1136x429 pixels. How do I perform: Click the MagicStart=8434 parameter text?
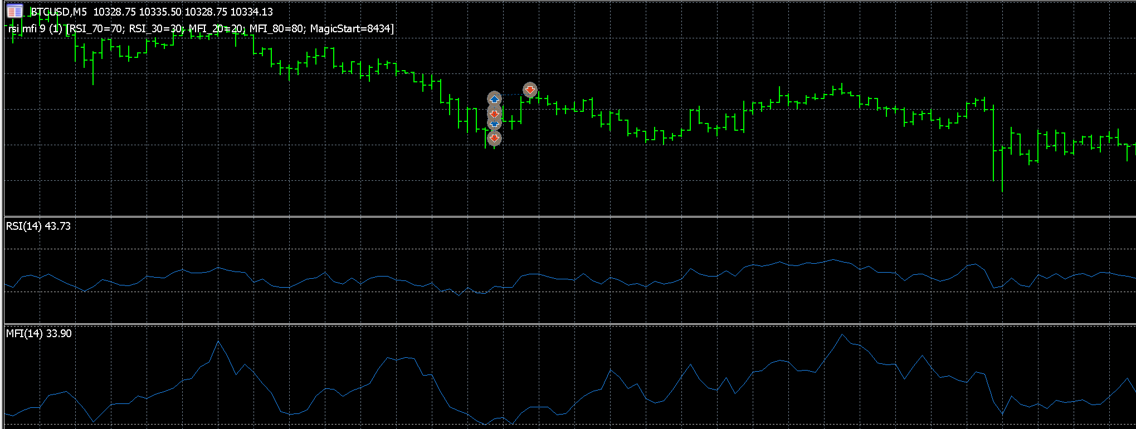click(350, 29)
